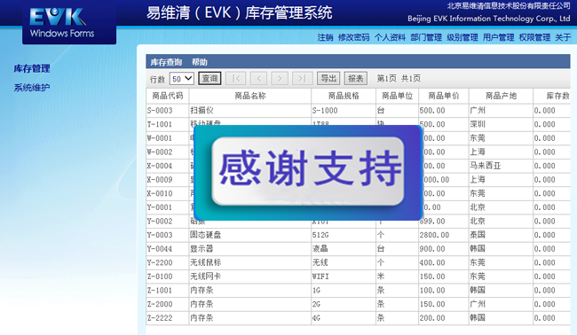
Task: Click the 报表 report button
Action: (355, 78)
